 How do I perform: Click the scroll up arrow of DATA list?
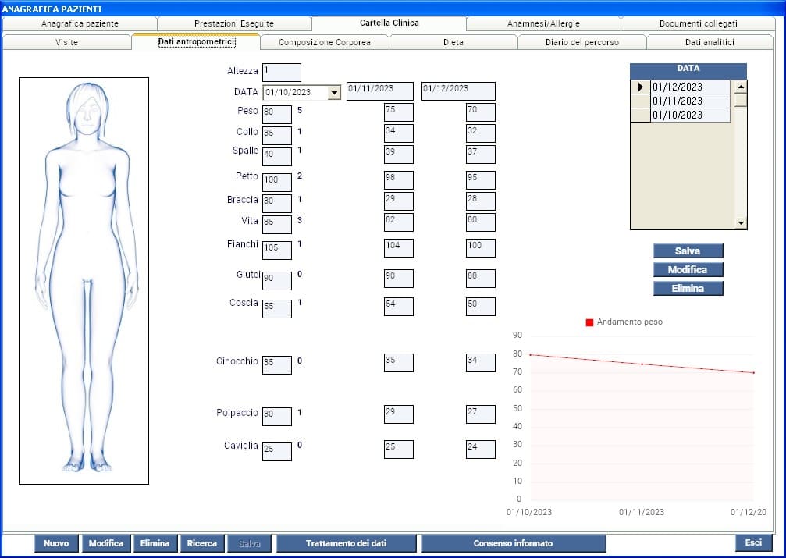741,87
